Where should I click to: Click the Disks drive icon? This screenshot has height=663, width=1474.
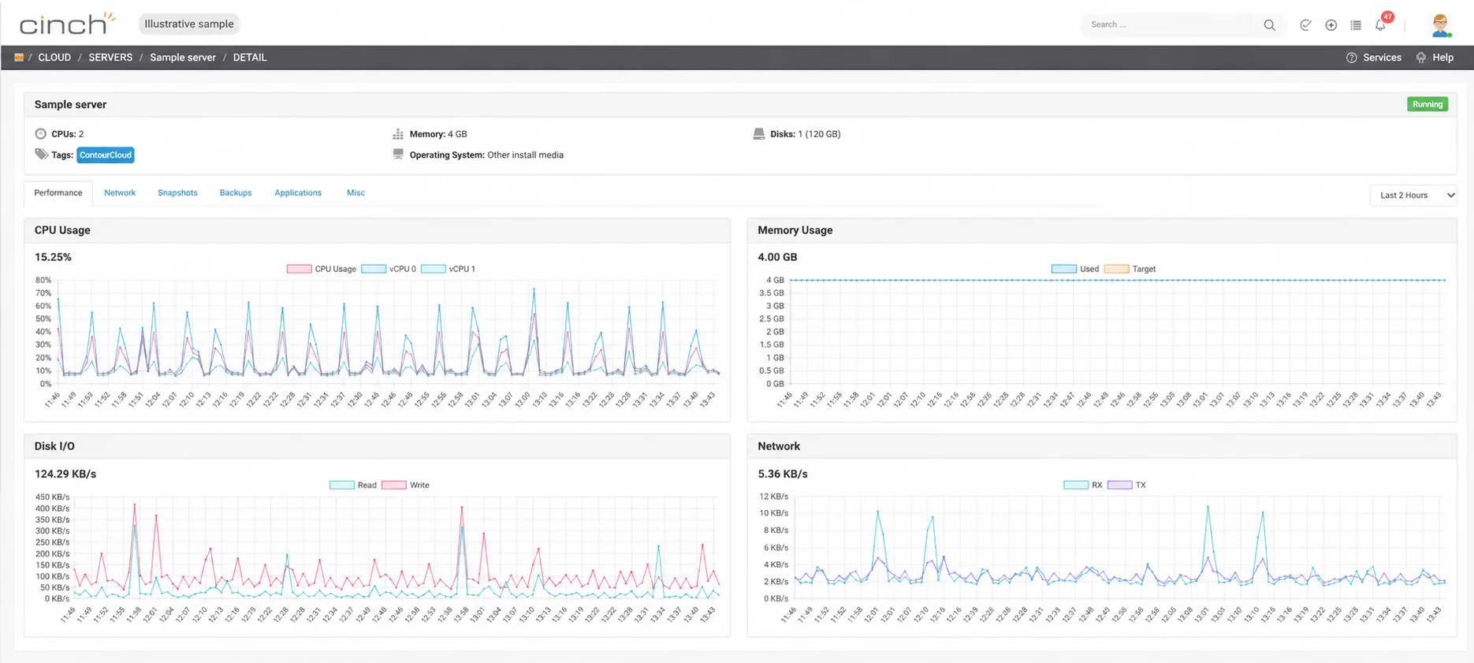759,134
